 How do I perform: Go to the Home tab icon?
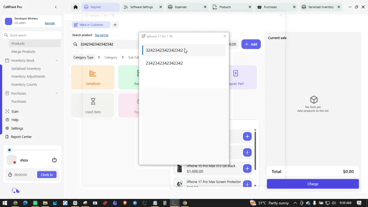(75, 7)
